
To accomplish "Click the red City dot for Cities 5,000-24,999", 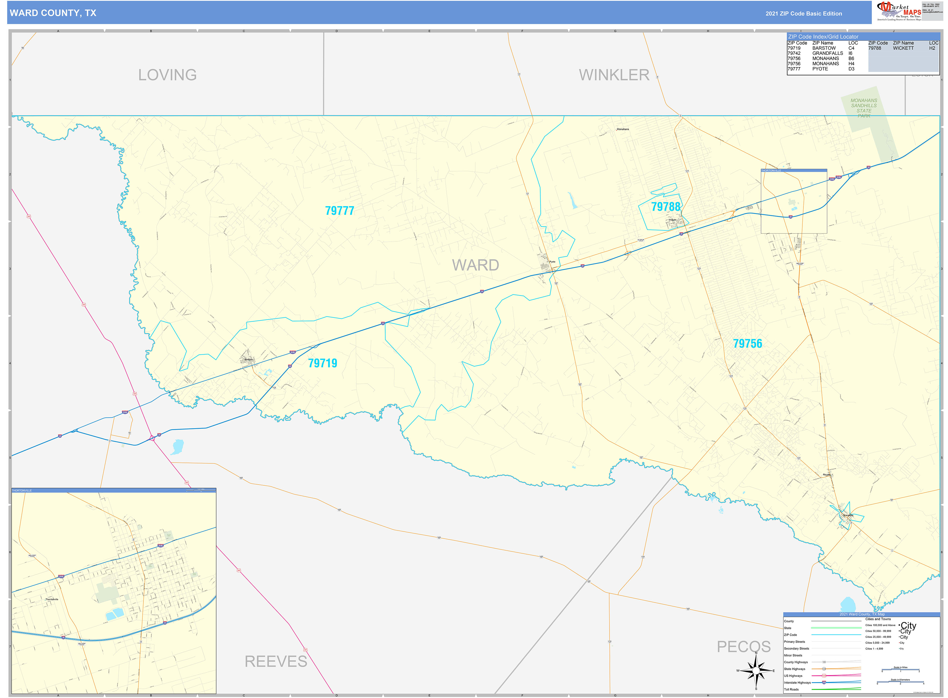I will 899,643.
